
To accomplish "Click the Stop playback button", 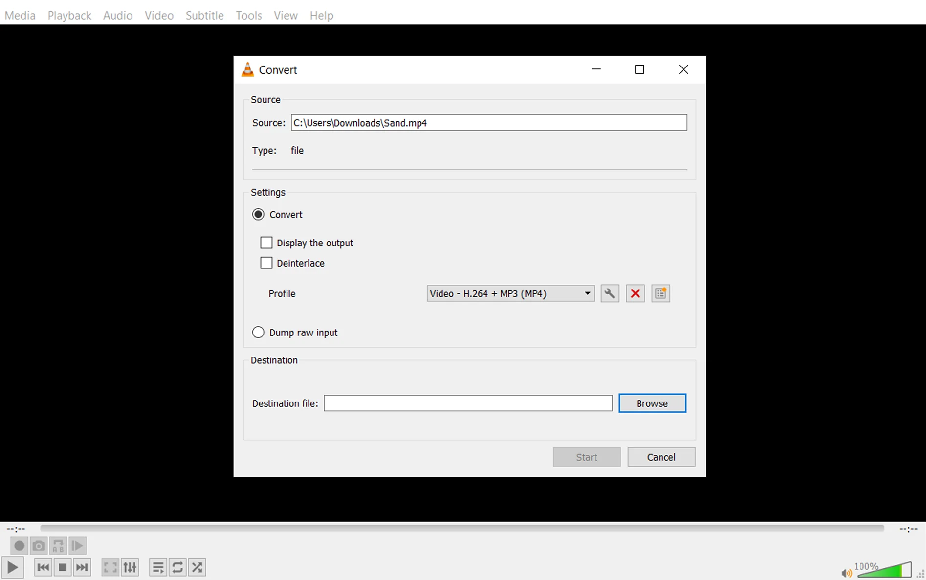I will click(x=63, y=567).
